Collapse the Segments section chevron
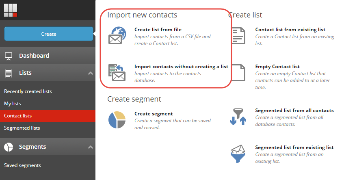344x180 pixels. tap(91, 147)
